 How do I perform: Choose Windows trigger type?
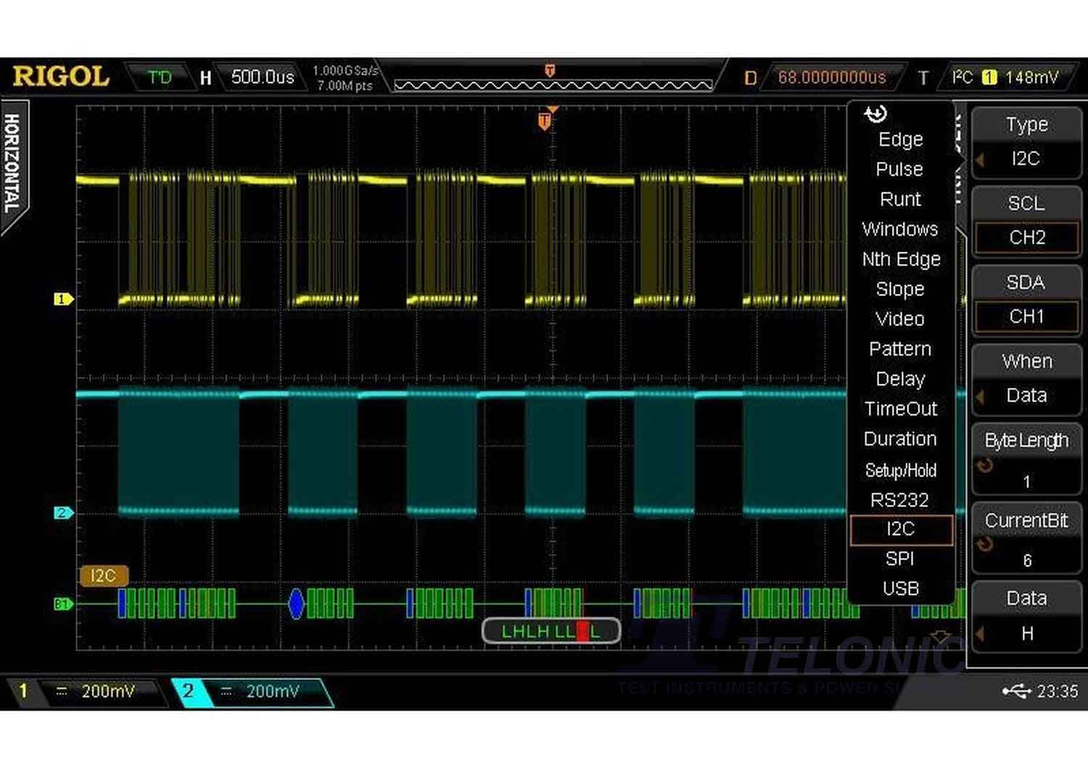[900, 229]
